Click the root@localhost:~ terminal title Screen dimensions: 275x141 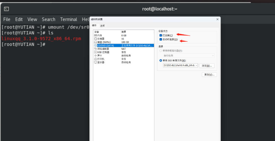point(160,9)
